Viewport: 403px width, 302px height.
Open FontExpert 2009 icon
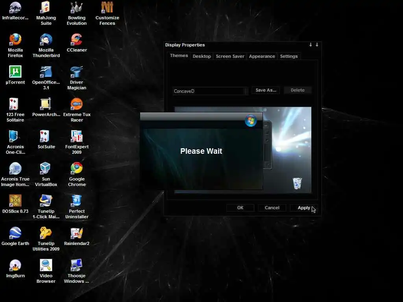point(77,142)
